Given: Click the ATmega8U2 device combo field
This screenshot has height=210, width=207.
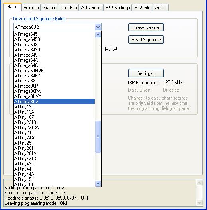Looking at the screenshot, I should pyautogui.click(x=57, y=27).
